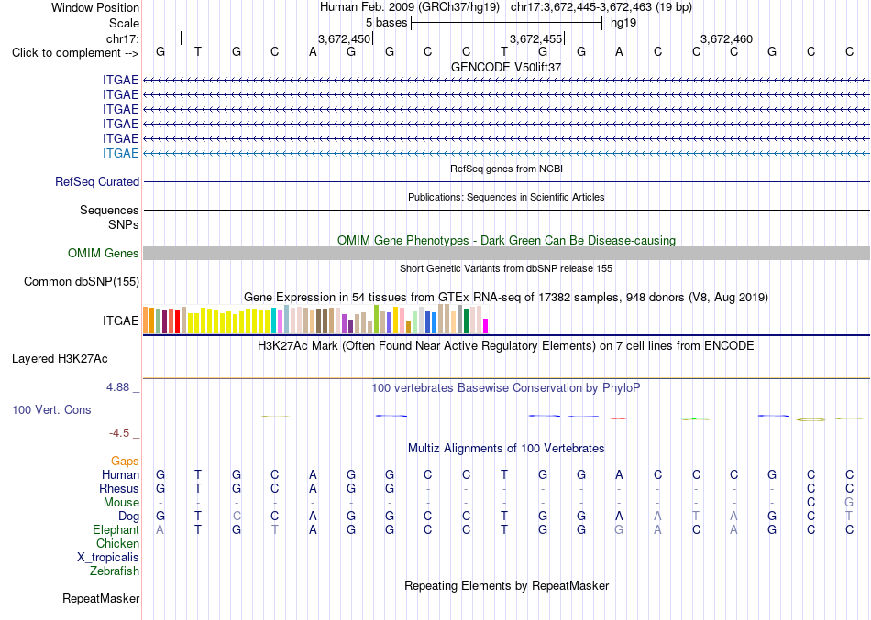Click the 'RepeatMasker' track label

101,599
